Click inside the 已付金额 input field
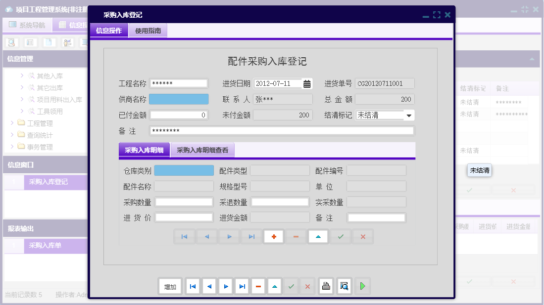Image resolution: width=544 pixels, height=305 pixels. click(179, 114)
